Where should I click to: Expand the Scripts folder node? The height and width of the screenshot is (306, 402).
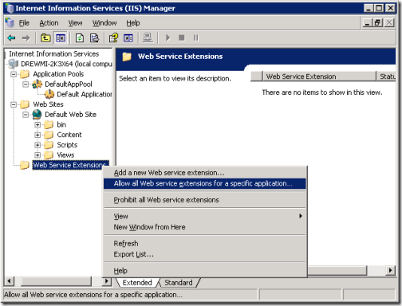(x=37, y=145)
